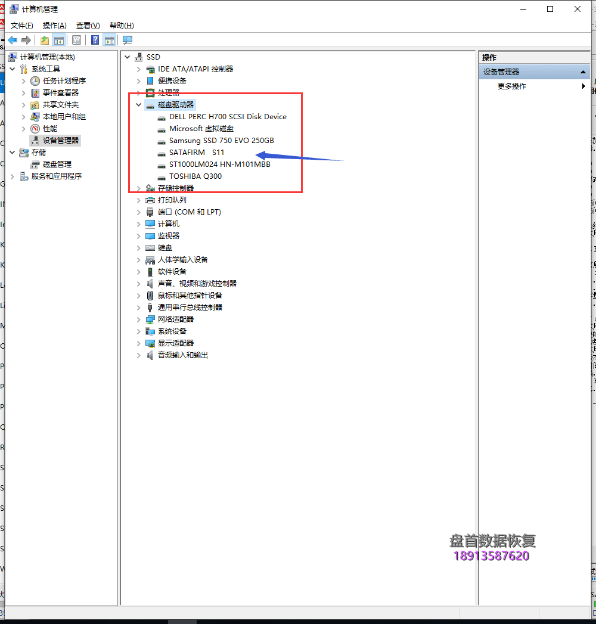Collapse the 磁盘驱动器 disk drives node
The image size is (596, 624).
[x=138, y=105]
